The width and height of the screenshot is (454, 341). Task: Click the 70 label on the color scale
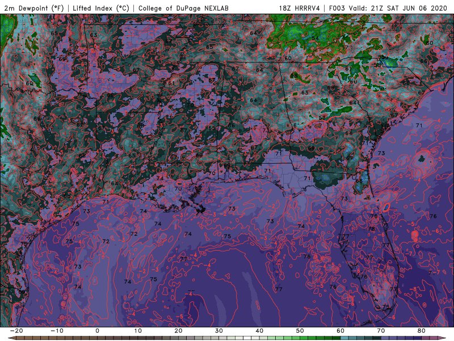coord(381,331)
